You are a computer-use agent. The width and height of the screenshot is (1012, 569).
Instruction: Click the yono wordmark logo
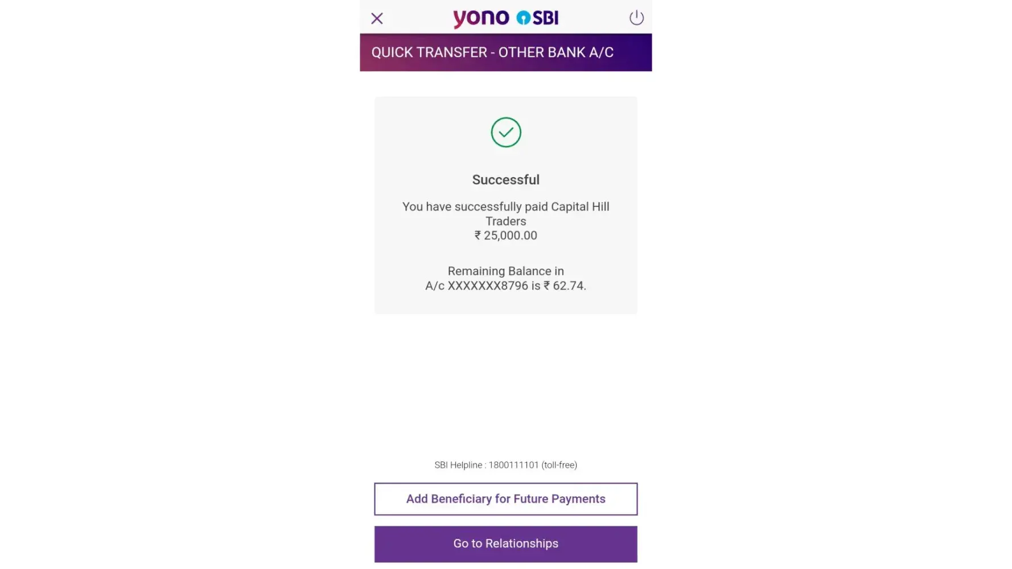click(481, 18)
